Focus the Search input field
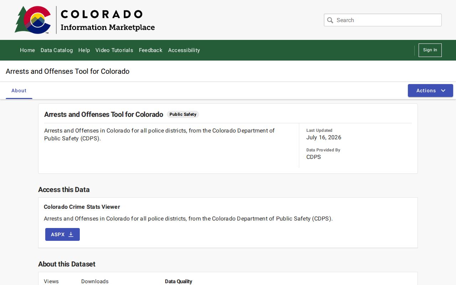 click(x=383, y=20)
